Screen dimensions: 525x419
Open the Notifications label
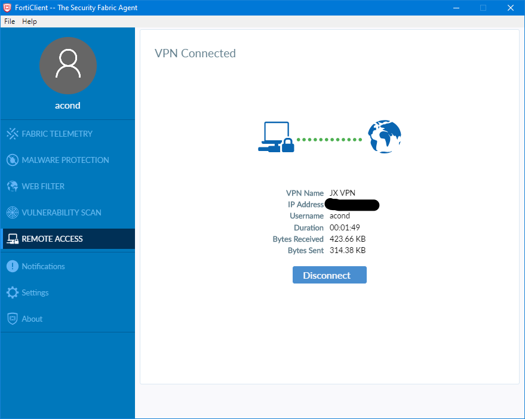coord(43,266)
